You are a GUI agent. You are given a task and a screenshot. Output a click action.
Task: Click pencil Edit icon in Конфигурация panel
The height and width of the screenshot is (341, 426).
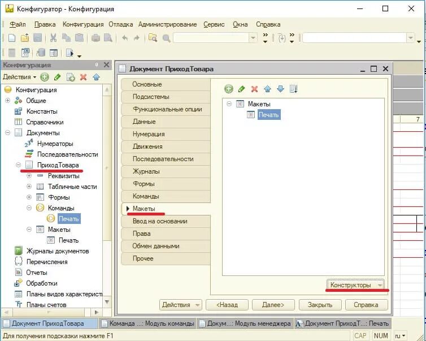[57, 77]
